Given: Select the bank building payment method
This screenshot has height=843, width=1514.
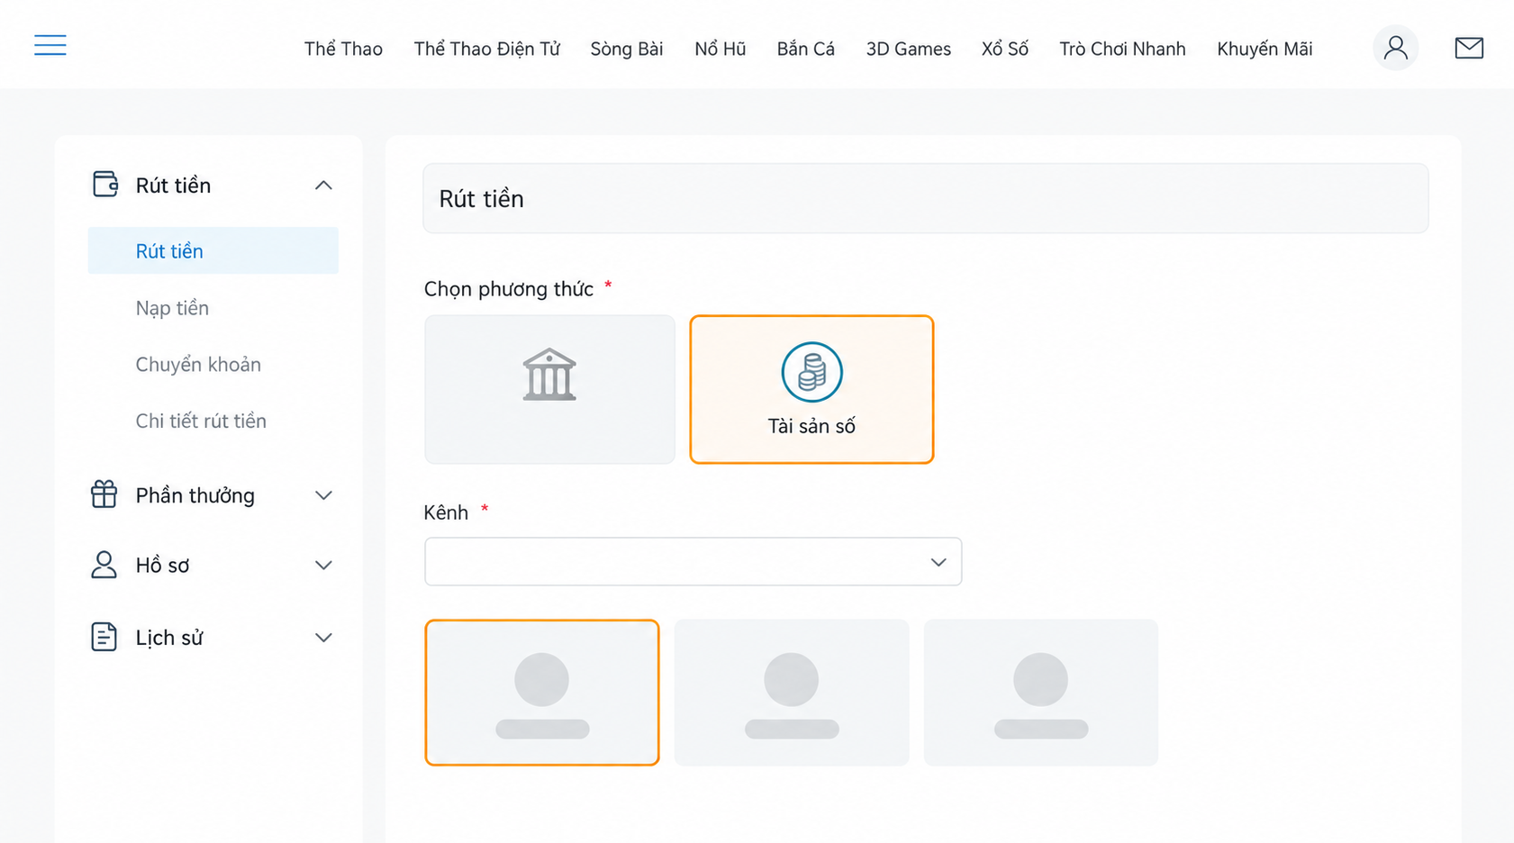Looking at the screenshot, I should (x=549, y=389).
